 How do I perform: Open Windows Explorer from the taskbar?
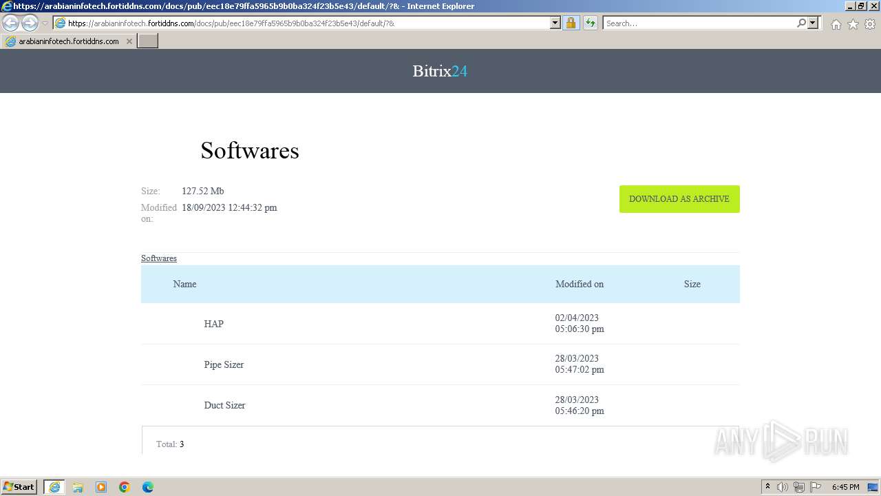78,487
